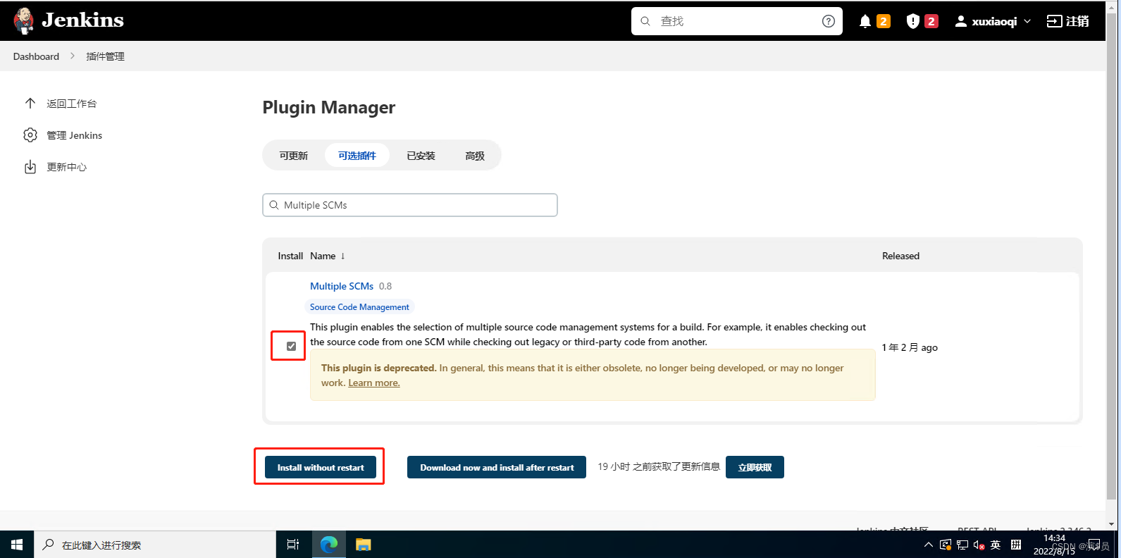Viewport: 1121px width, 558px height.
Task: Switch to the 可更新 tab
Action: click(294, 156)
